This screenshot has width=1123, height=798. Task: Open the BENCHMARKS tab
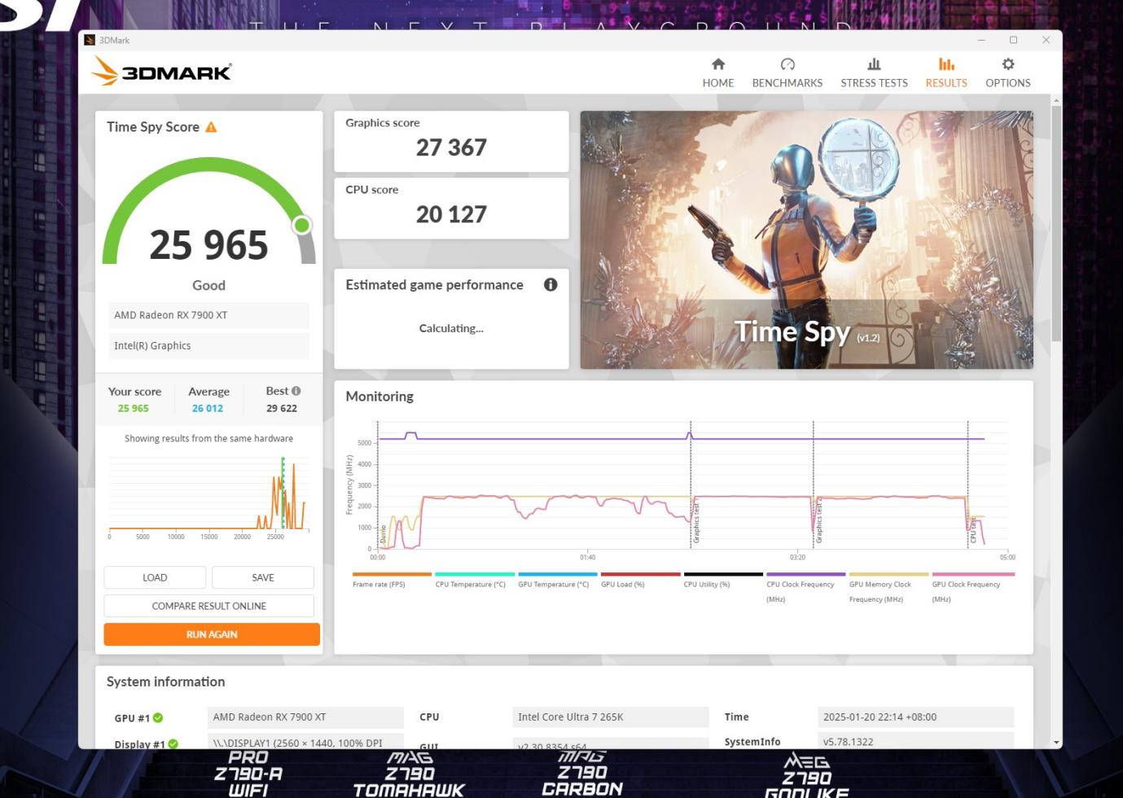click(x=787, y=72)
